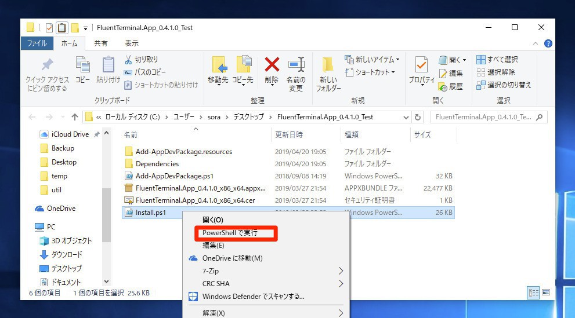Click the New Folder icon
The height and width of the screenshot is (318, 575).
point(327,64)
